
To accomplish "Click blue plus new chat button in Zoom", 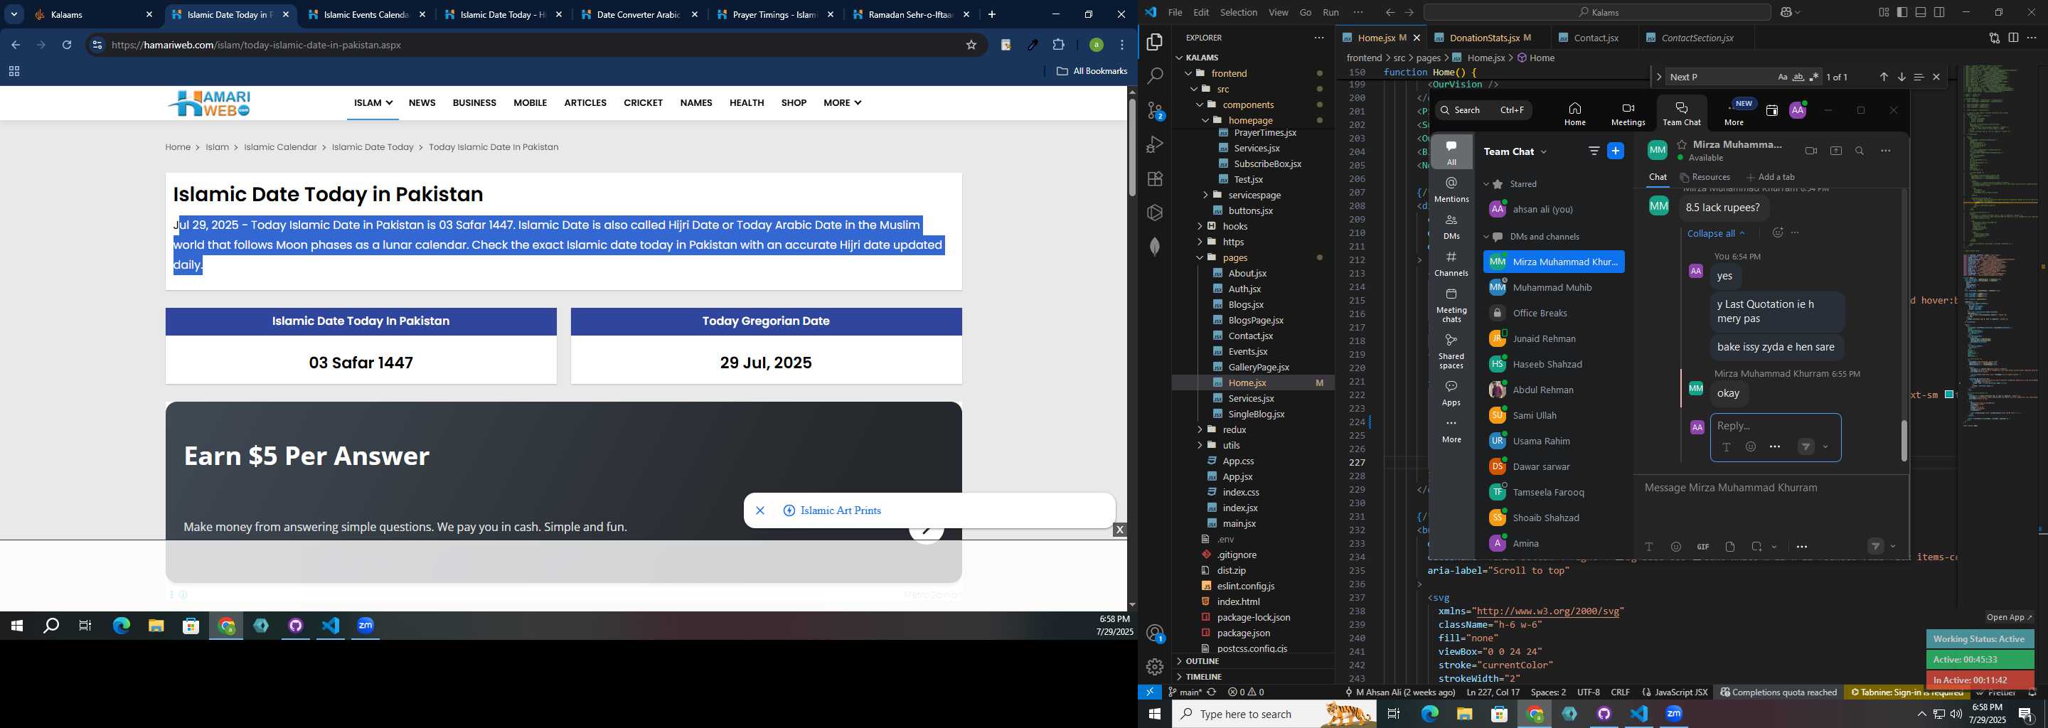I will coord(1616,151).
